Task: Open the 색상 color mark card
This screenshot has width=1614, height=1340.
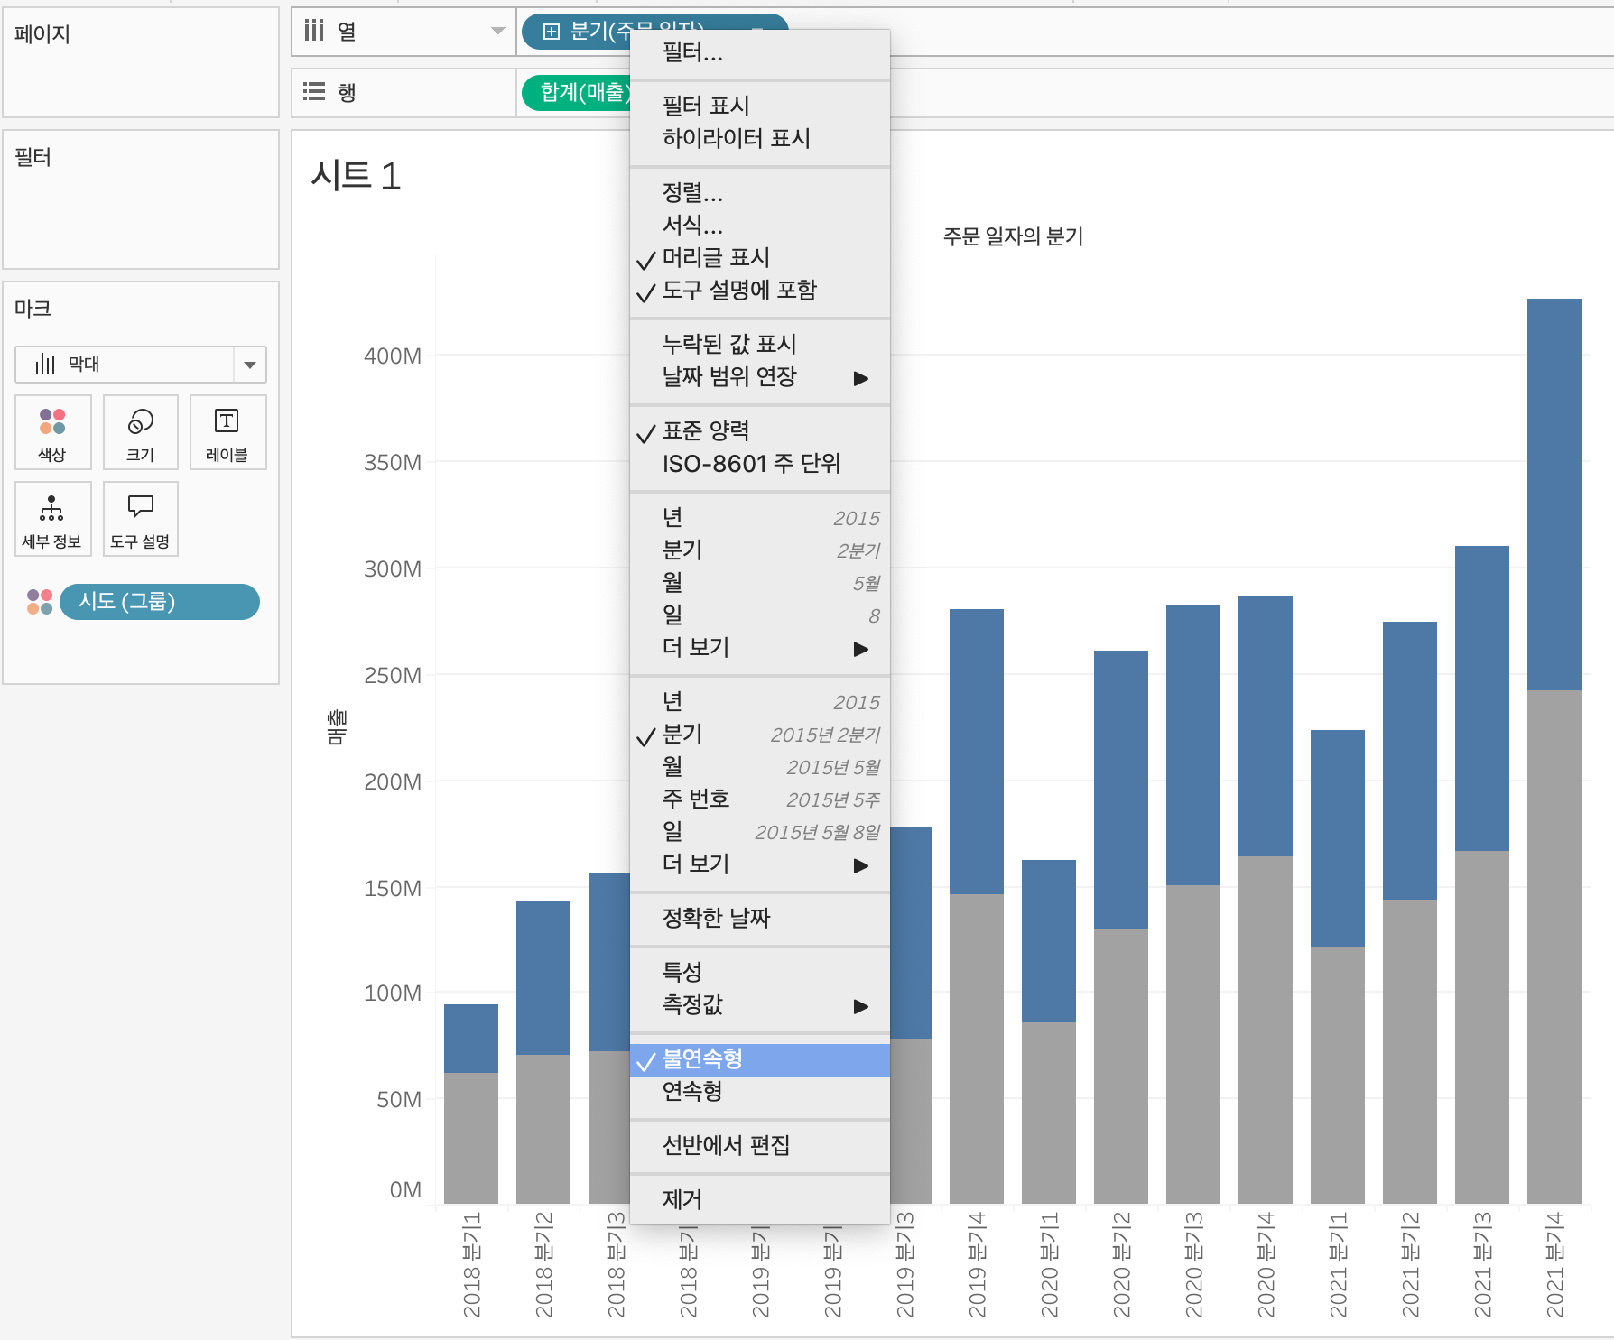Action: [x=52, y=432]
